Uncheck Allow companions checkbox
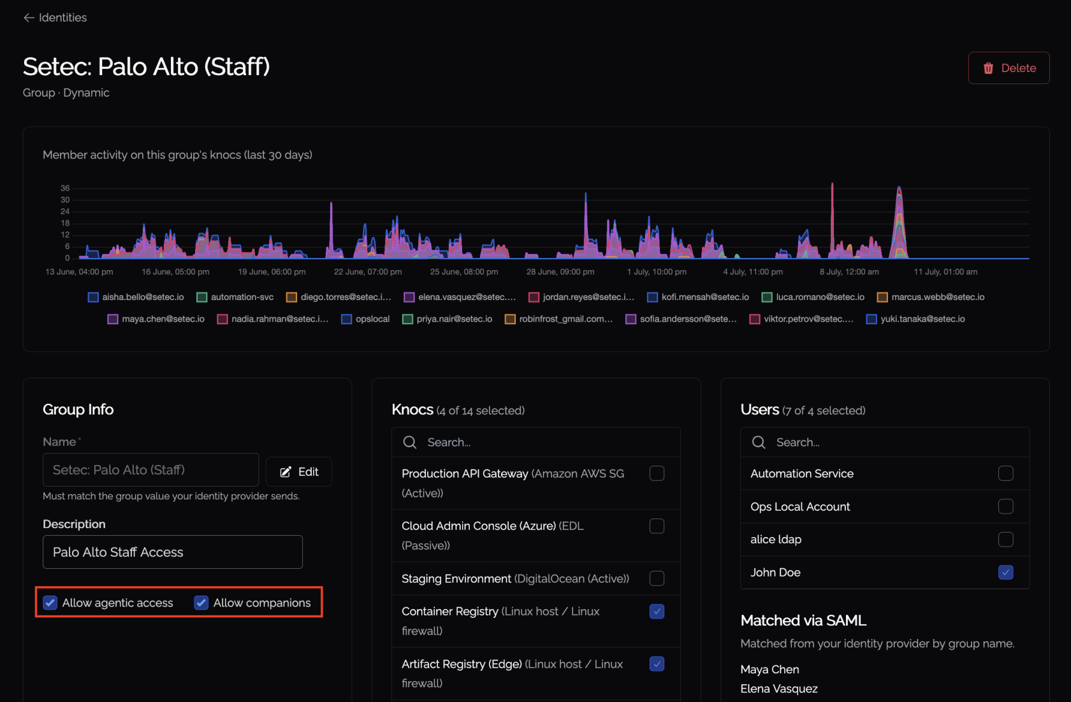This screenshot has width=1071, height=702. [x=201, y=603]
